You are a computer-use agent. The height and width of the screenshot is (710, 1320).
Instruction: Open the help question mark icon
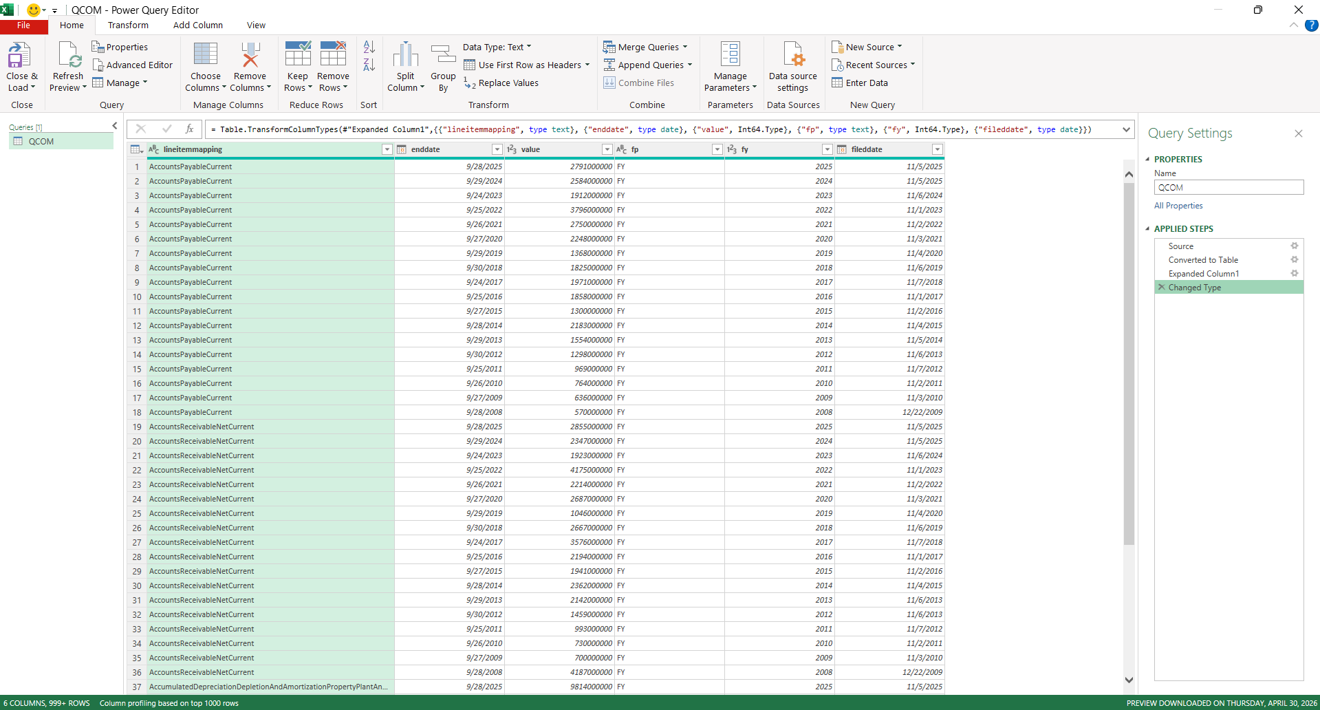(1312, 25)
